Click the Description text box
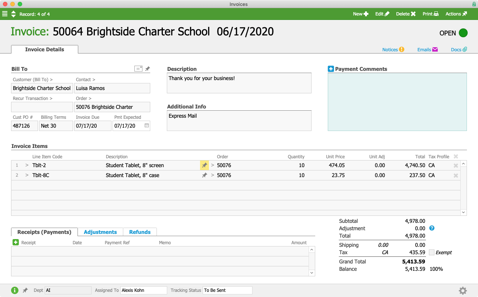The image size is (478, 297). [x=239, y=83]
